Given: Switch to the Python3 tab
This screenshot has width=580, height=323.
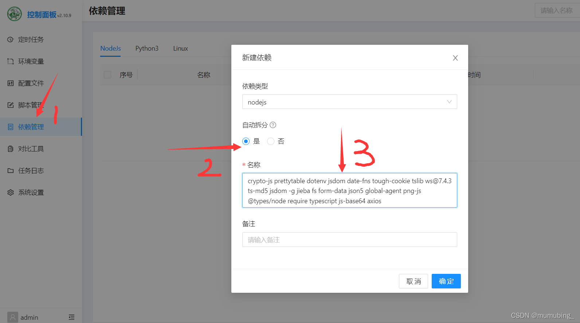Looking at the screenshot, I should (147, 48).
